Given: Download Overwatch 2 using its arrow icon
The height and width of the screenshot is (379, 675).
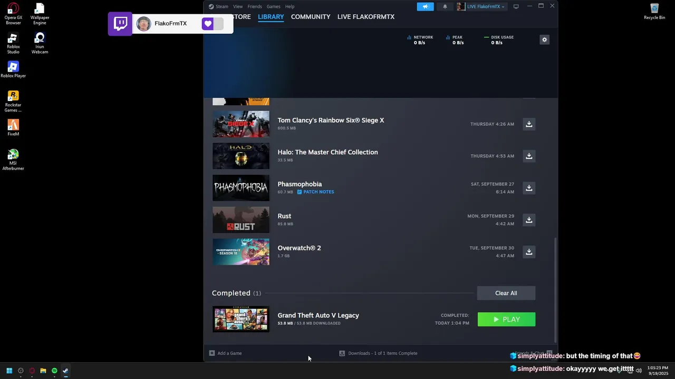Looking at the screenshot, I should [x=529, y=252].
